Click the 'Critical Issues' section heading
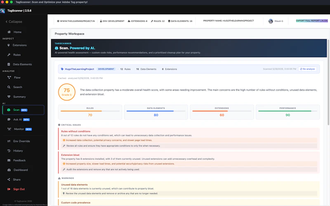Viewport: 330px width, 206px height. (71, 125)
